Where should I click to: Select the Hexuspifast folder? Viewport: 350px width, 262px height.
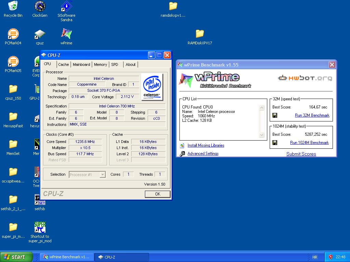tap(13, 120)
